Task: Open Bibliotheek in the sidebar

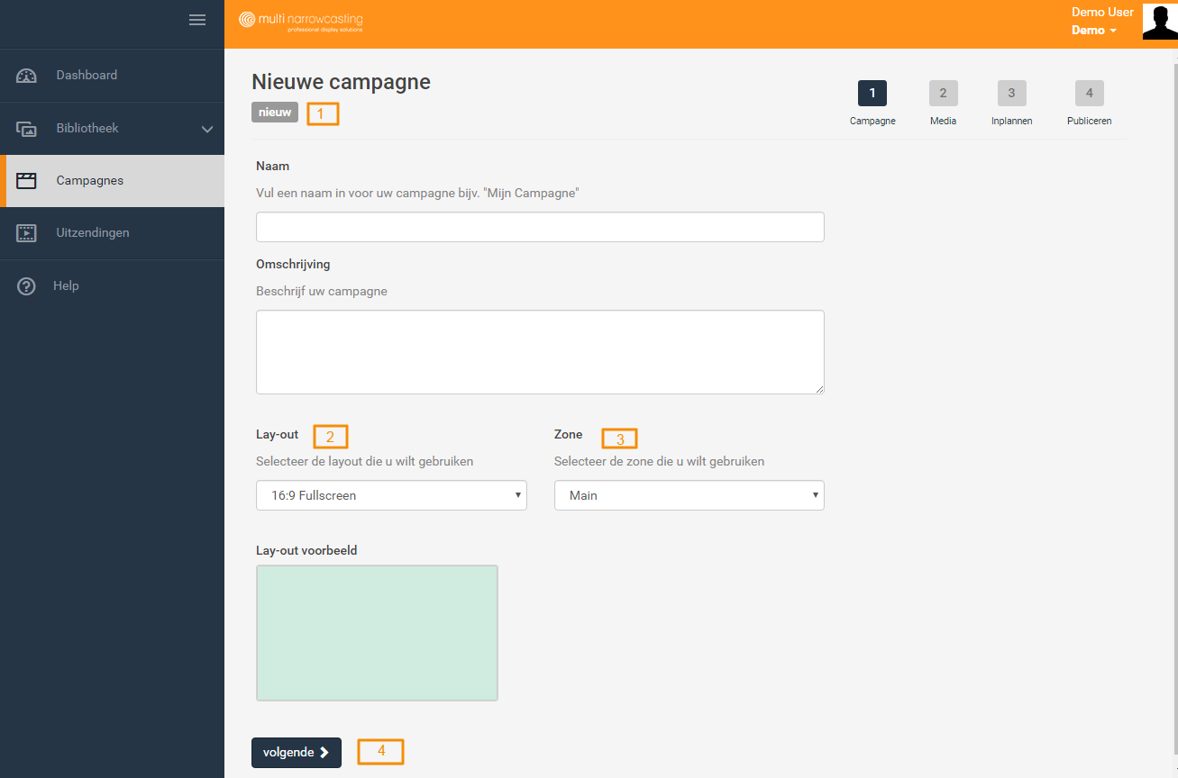Action: click(112, 129)
